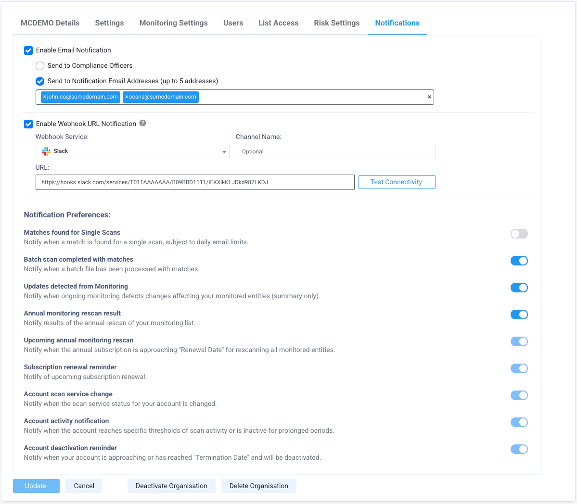Uncheck Enable Webhook URL Notification
This screenshot has width=577, height=504.
pyautogui.click(x=28, y=124)
